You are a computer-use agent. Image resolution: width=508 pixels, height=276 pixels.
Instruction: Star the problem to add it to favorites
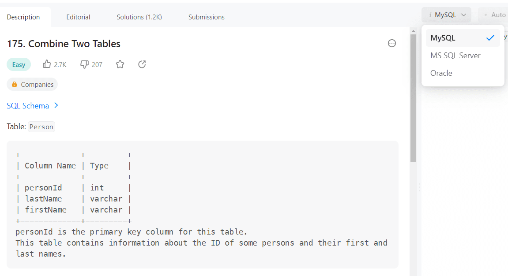pos(120,64)
